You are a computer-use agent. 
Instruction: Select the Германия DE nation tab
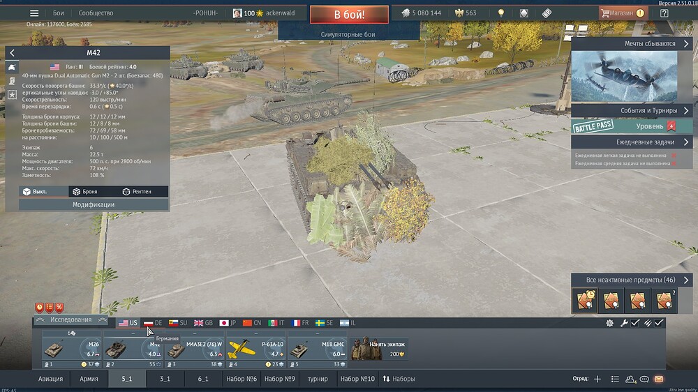(153, 323)
